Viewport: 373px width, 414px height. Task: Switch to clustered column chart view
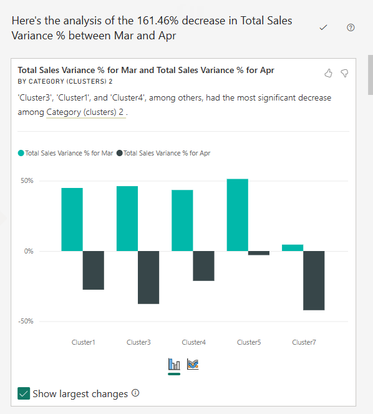[x=174, y=365]
